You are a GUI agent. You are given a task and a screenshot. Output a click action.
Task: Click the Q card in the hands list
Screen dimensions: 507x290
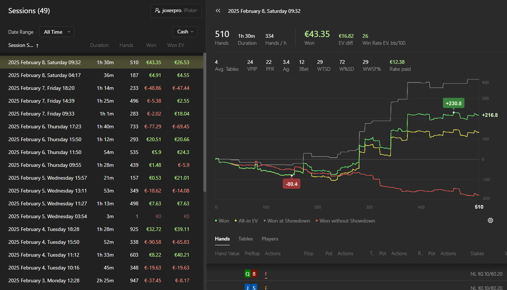(x=248, y=274)
